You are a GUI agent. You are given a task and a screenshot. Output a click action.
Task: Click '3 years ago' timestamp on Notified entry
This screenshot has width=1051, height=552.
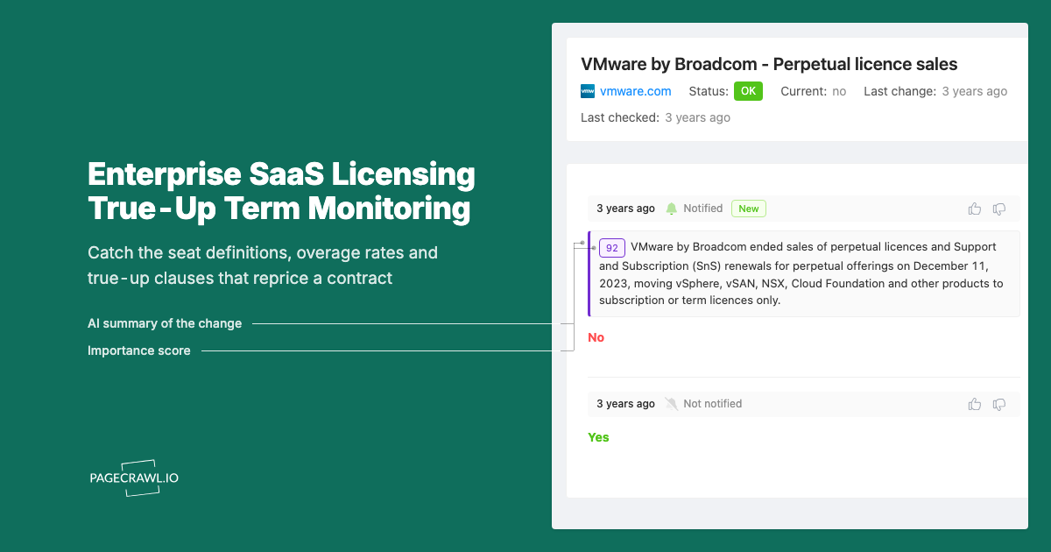[625, 209]
